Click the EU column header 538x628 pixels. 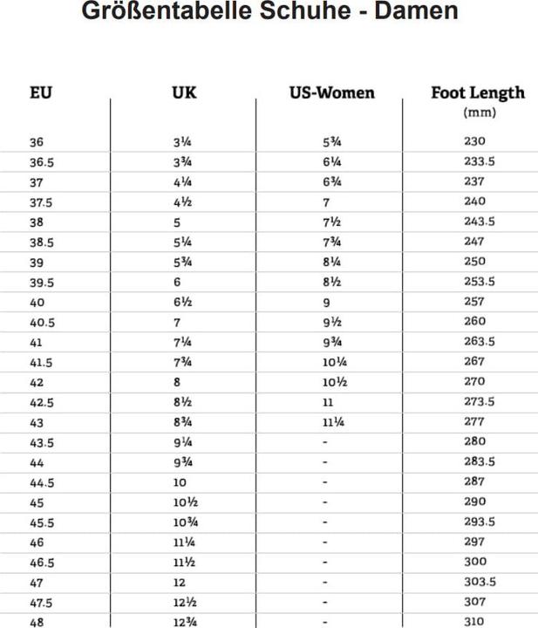[41, 92]
